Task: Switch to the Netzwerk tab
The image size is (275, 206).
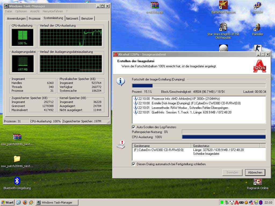Action: [72, 19]
